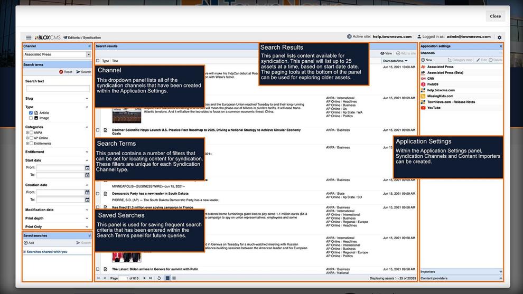Go to last results page
This screenshot has height=294, width=523.
(151, 278)
